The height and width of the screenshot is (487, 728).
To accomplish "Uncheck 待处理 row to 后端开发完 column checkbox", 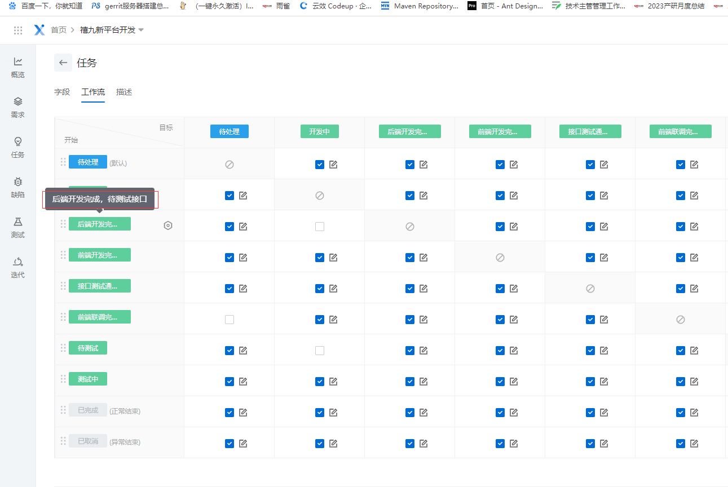I will pyautogui.click(x=410, y=165).
